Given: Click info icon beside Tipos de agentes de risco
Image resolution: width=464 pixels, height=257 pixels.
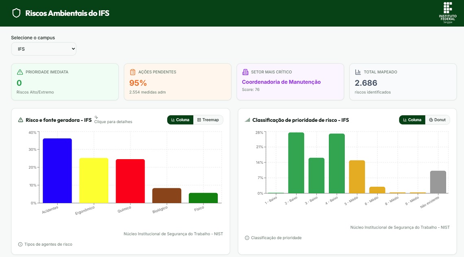Looking at the screenshot, I should [20, 244].
